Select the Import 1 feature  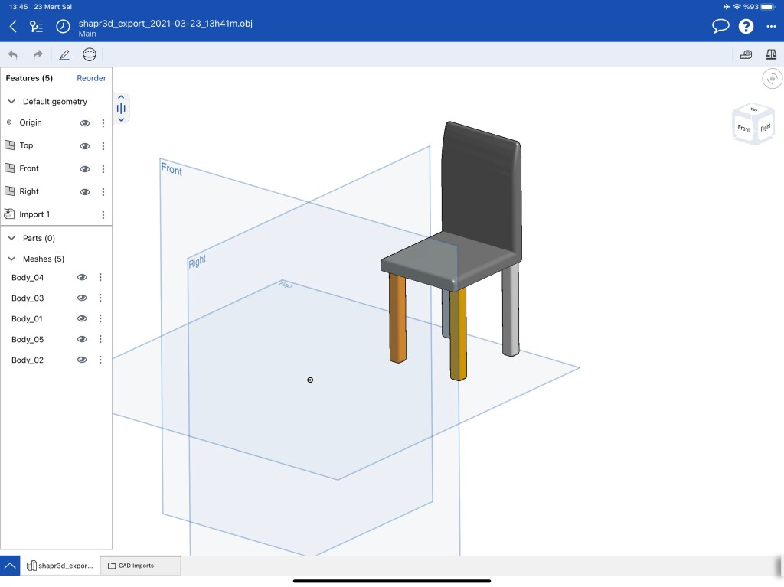[34, 214]
